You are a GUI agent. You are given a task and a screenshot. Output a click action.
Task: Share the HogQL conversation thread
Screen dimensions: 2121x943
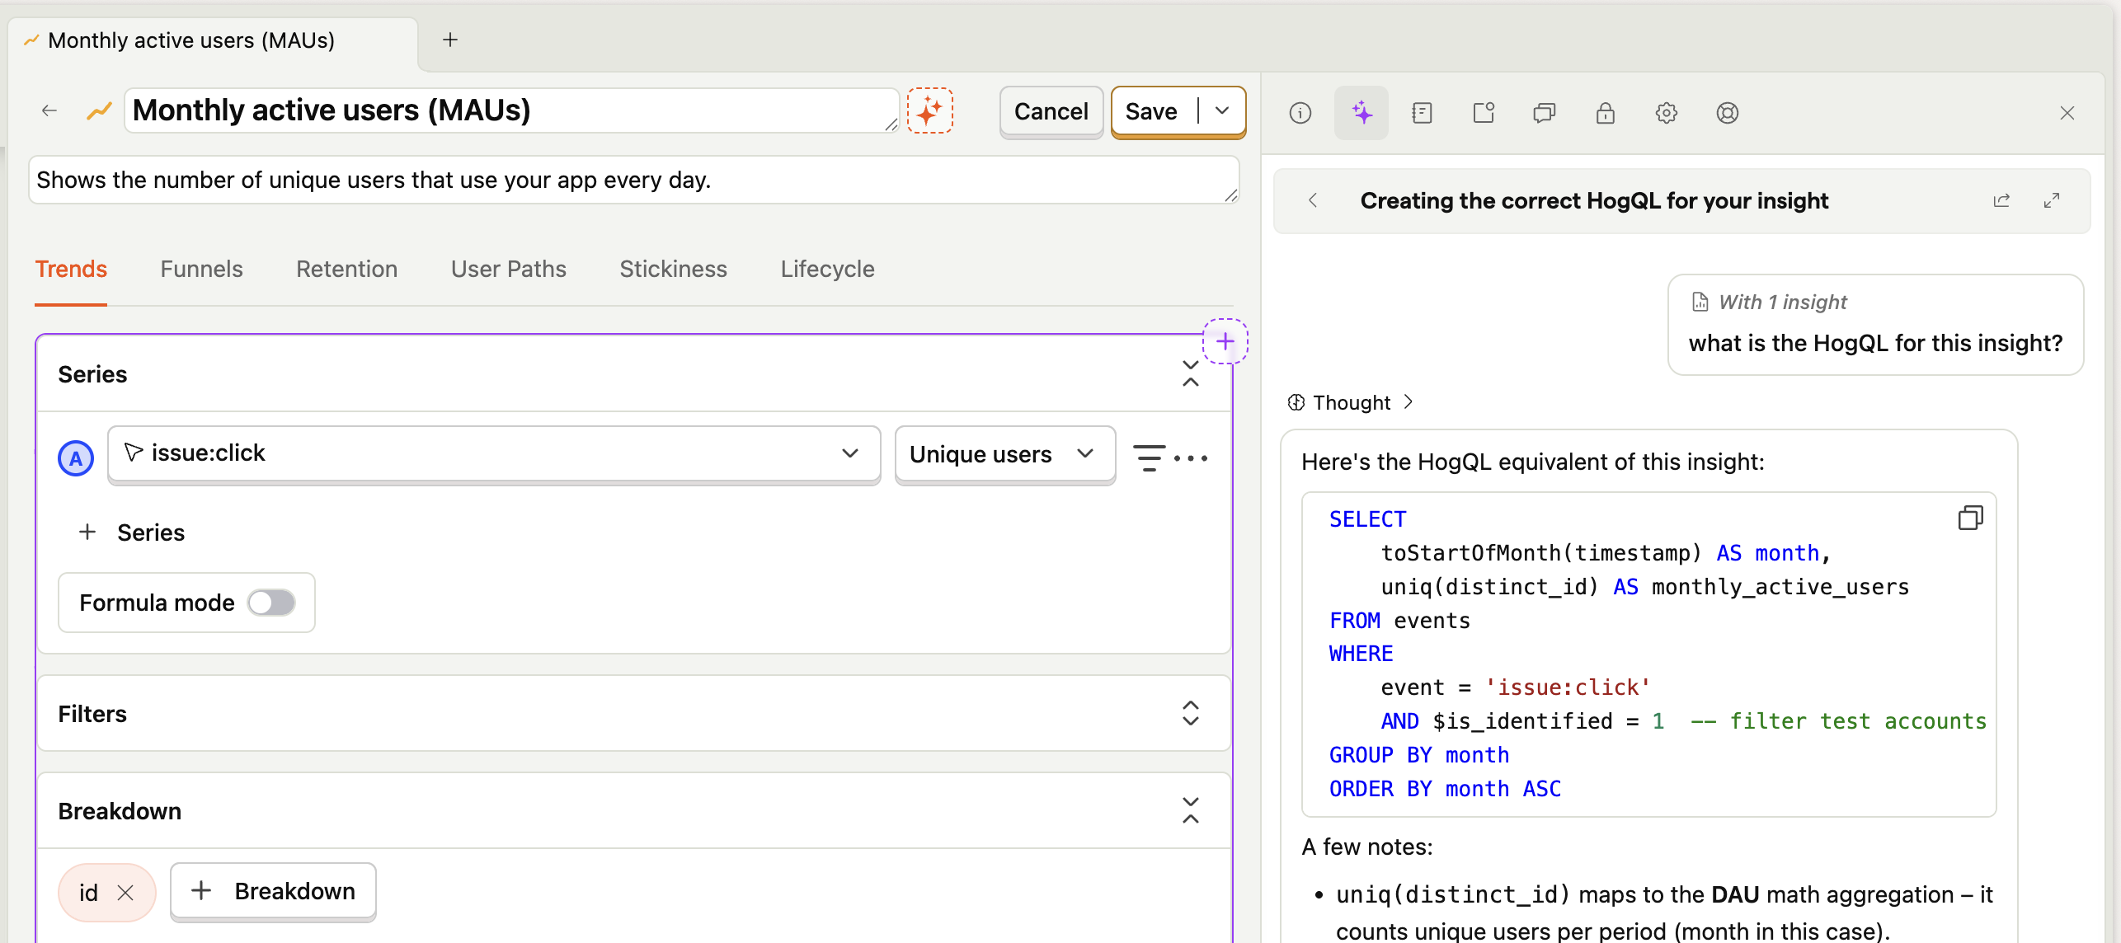2001,200
